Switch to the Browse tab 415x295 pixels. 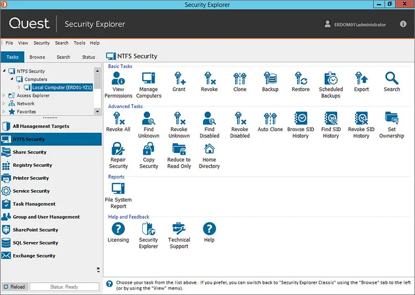37,57
